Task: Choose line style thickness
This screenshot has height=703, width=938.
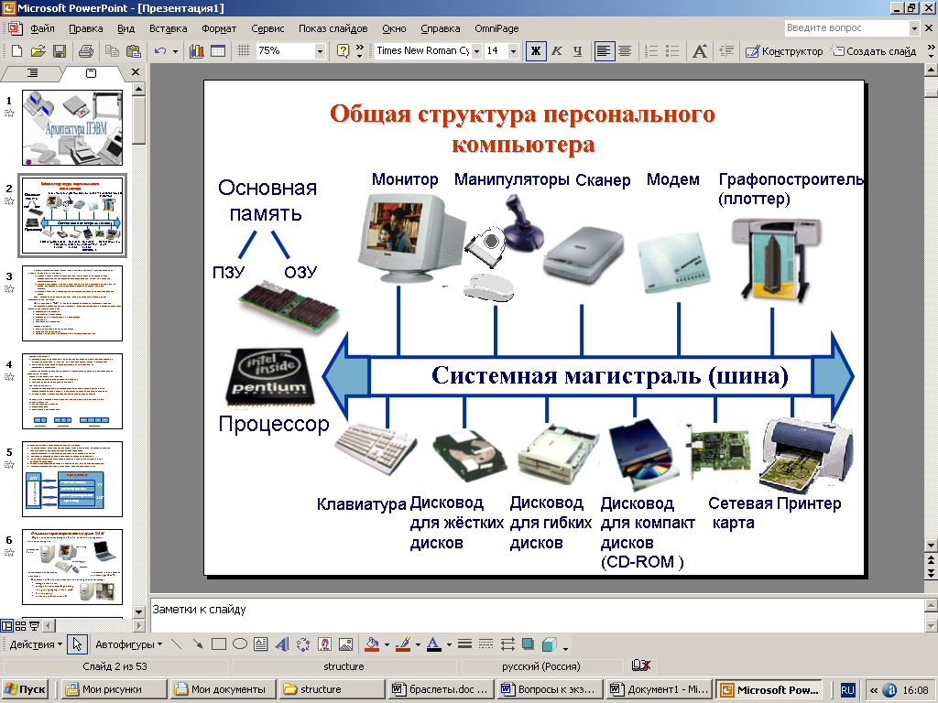Action: [x=464, y=644]
